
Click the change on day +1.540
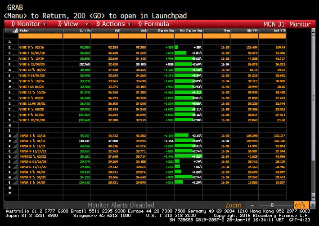[x=169, y=70]
